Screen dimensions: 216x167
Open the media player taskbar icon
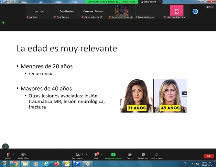[x=36, y=164]
